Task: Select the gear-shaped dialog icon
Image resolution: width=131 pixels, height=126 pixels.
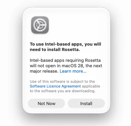Action: [x=40, y=25]
